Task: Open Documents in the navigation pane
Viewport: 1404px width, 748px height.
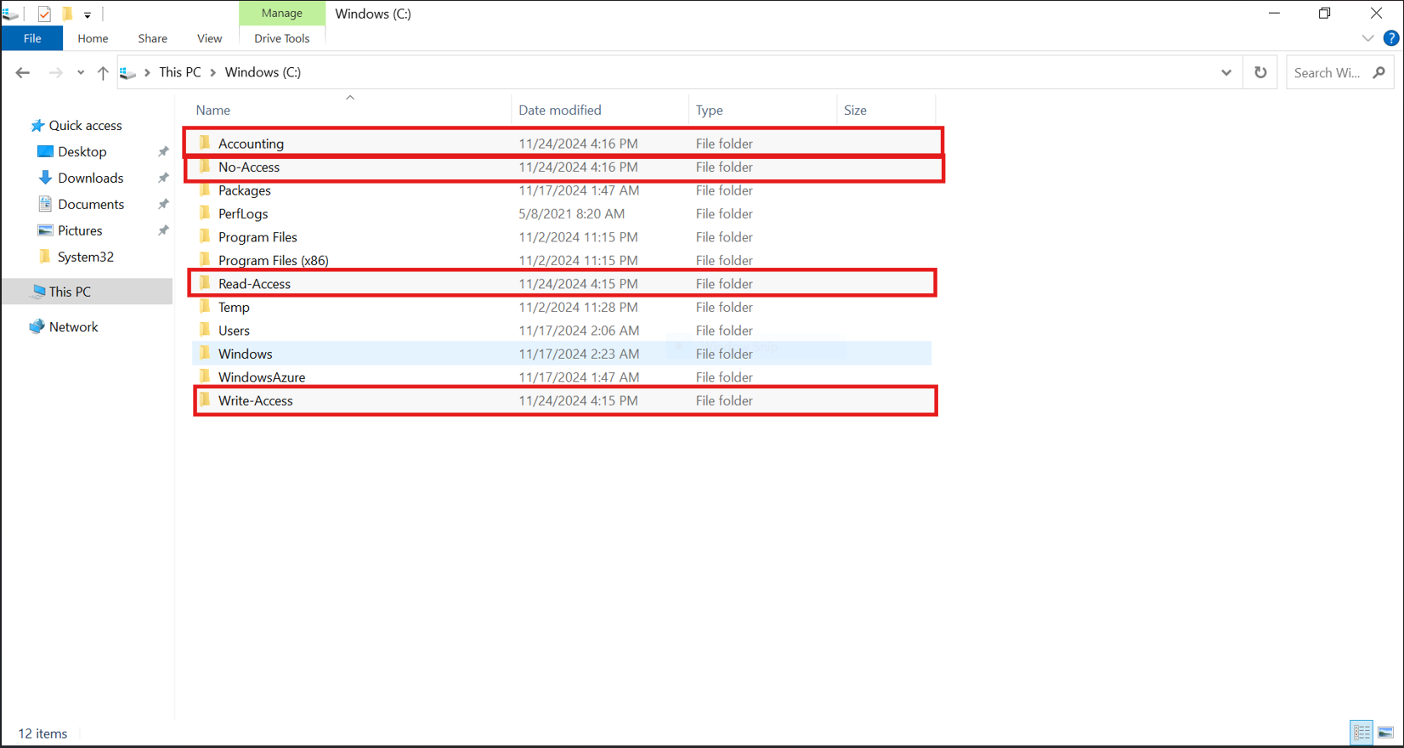Action: pyautogui.click(x=91, y=204)
